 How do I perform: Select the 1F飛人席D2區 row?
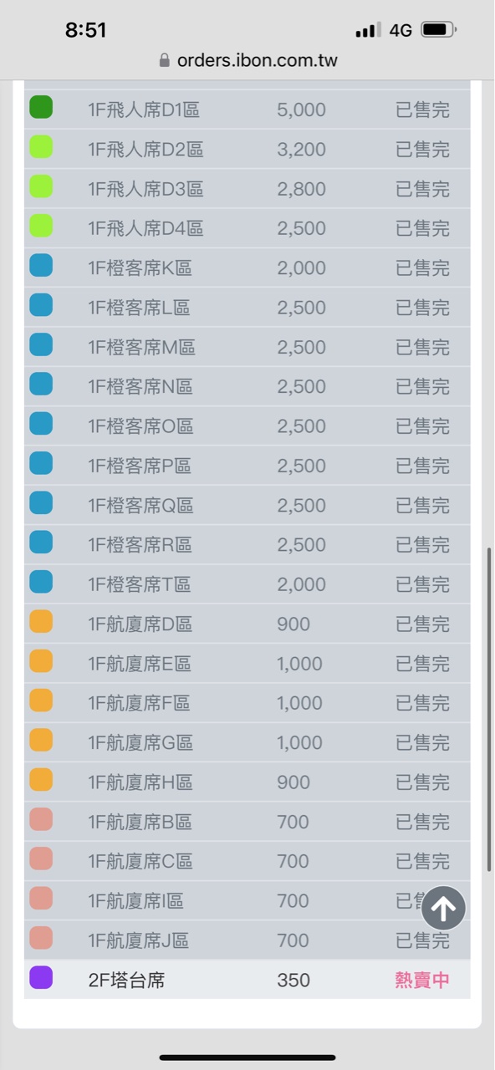point(247,149)
